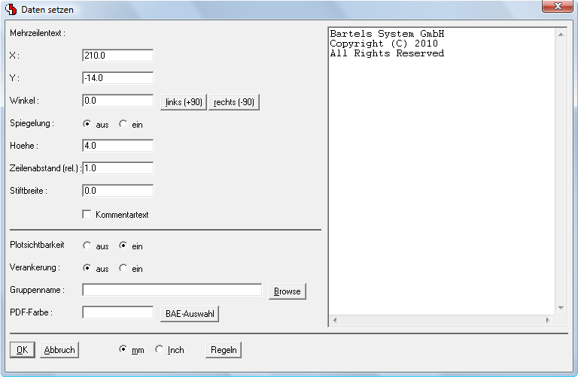Open Browse for Gruppenname

287,291
